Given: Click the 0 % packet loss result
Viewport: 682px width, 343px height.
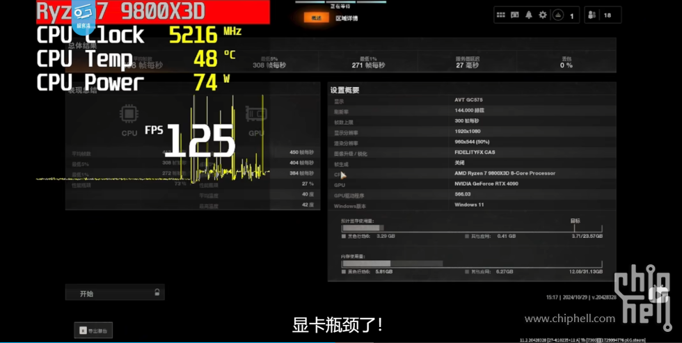Looking at the screenshot, I should coord(566,65).
